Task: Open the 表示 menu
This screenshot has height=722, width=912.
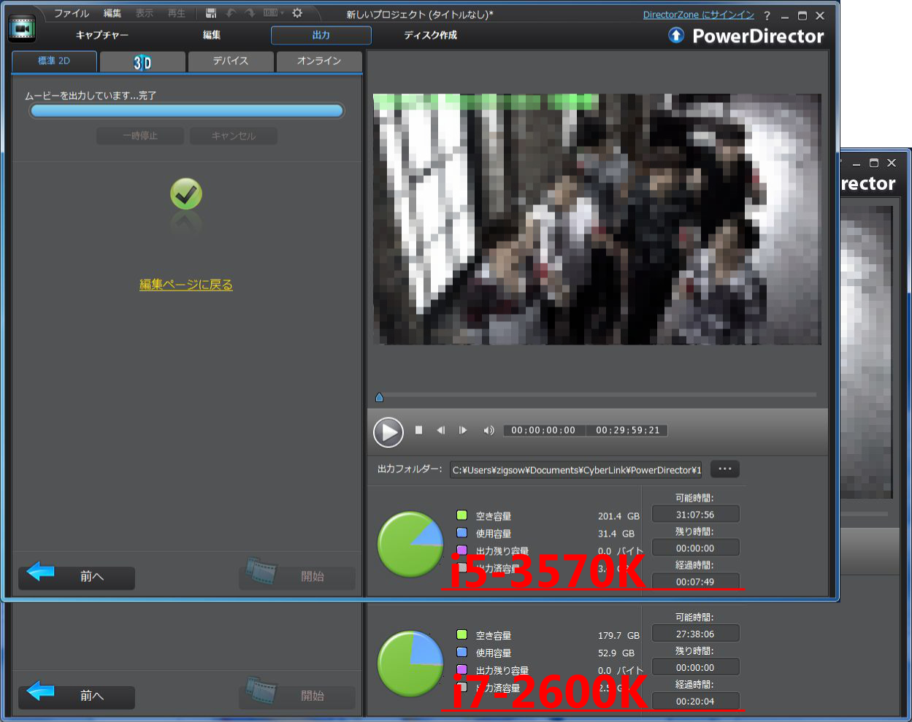Action: [145, 13]
